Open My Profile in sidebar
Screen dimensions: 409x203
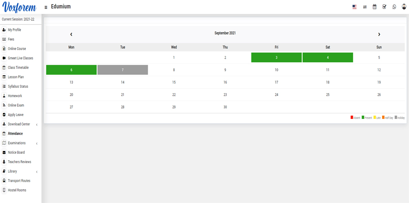coord(14,30)
